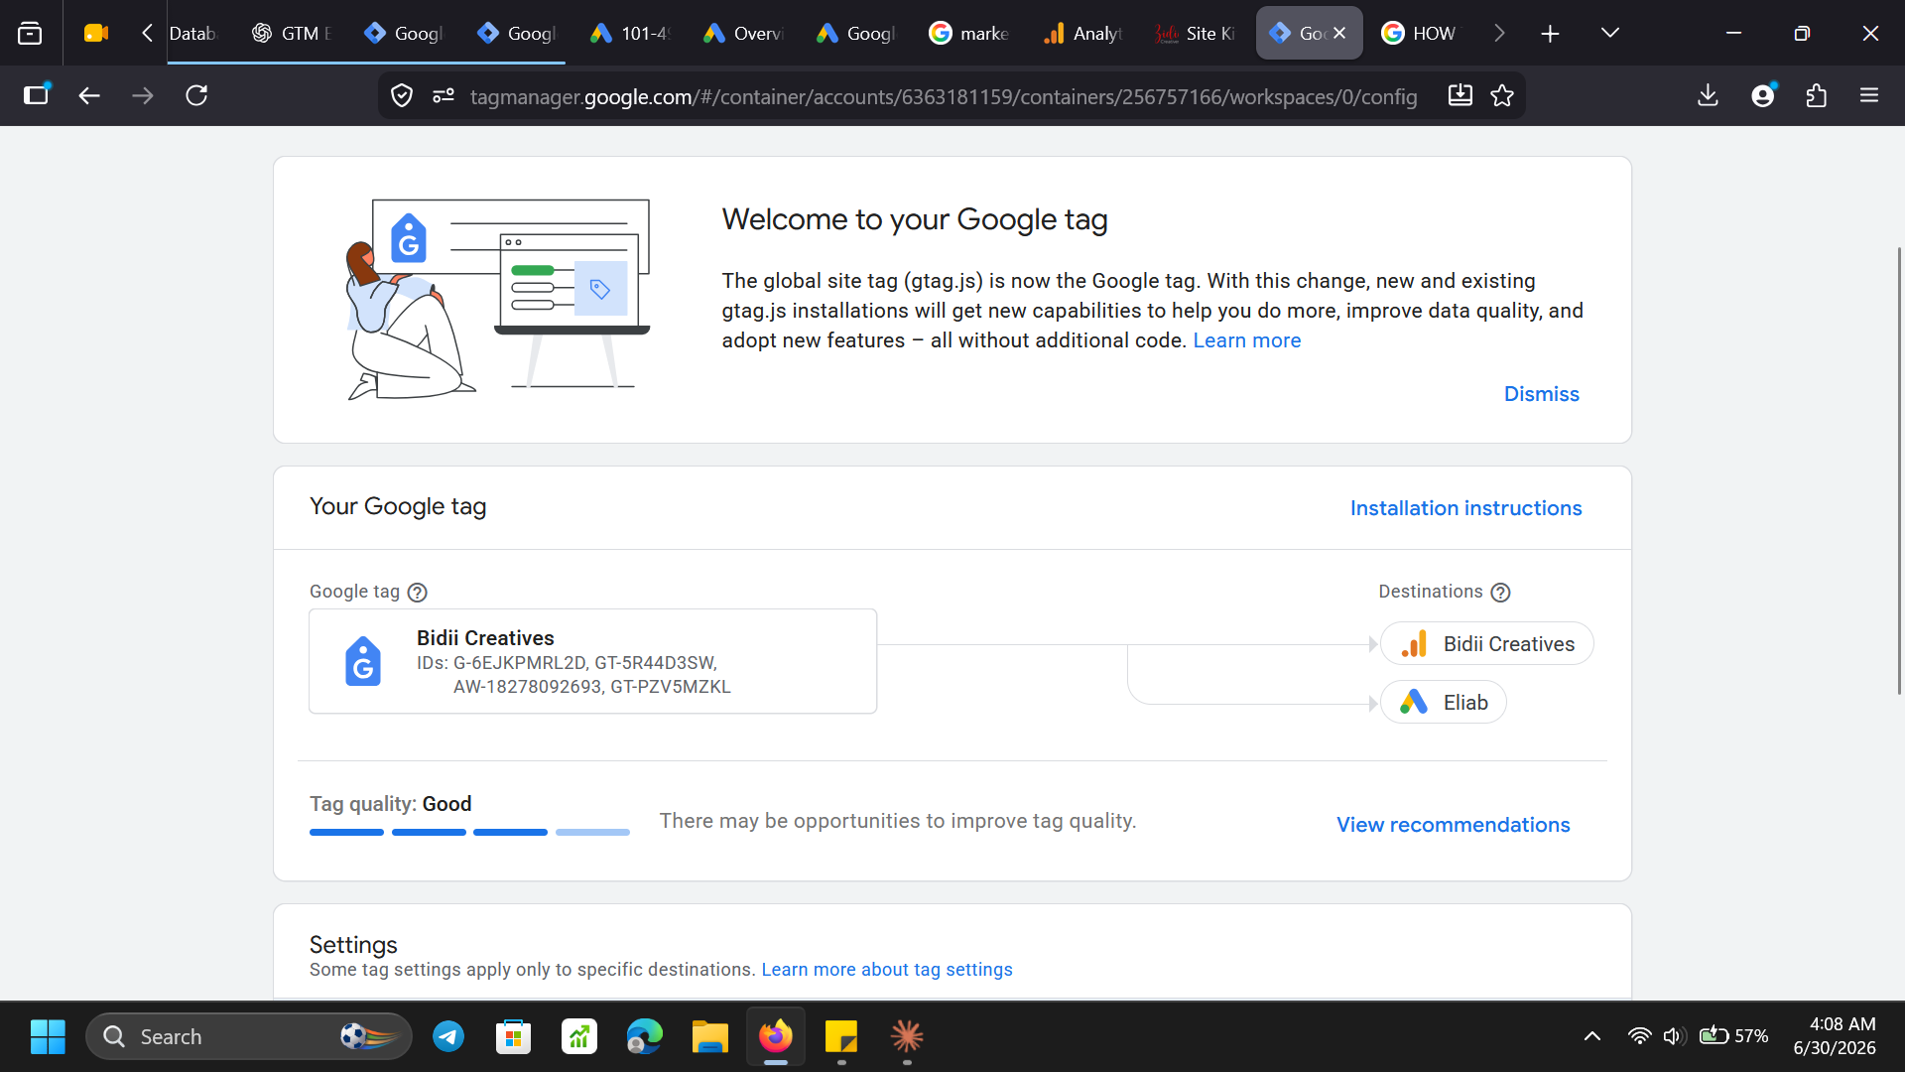Click the address bar URL field
1905x1072 pixels.
(943, 96)
